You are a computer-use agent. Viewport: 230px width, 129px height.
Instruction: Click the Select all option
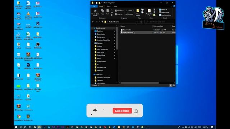163,10
